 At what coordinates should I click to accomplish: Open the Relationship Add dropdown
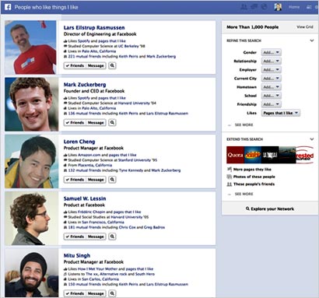point(271,61)
